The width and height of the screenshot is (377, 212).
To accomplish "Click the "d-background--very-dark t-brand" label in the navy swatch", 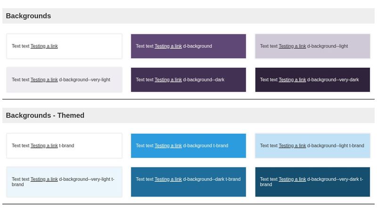I will pyautogui.click(x=336, y=179).
